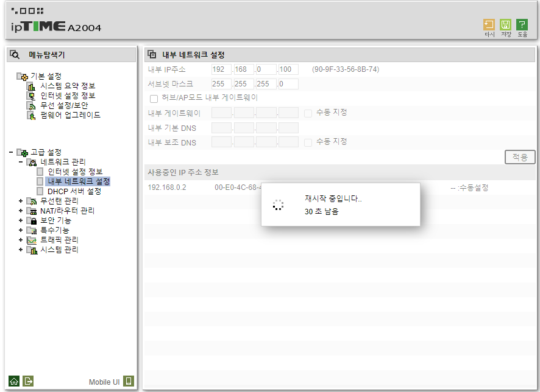Click the 저장 (save) icon in header
The image size is (540, 392).
[x=505, y=25]
